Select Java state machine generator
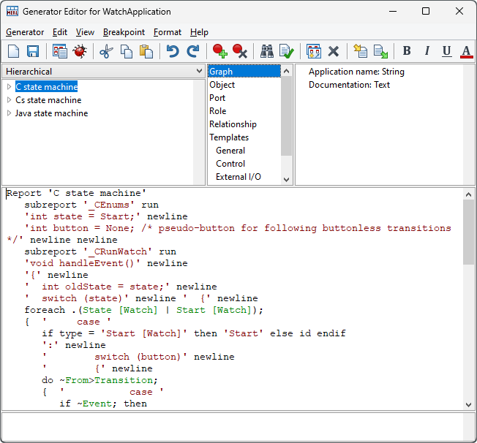The height and width of the screenshot is (443, 477). pyautogui.click(x=51, y=113)
